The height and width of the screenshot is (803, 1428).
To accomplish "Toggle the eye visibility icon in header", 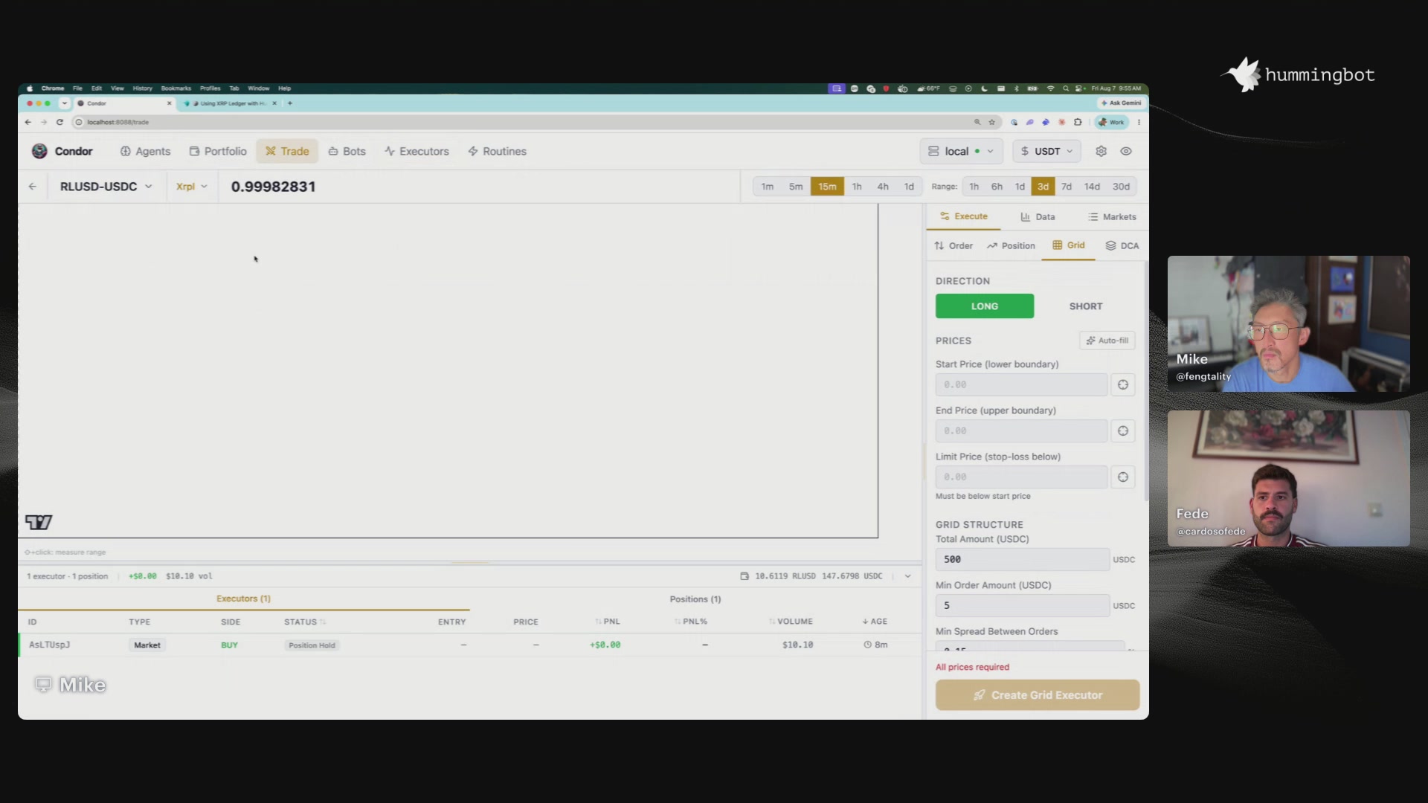I will click(x=1126, y=151).
